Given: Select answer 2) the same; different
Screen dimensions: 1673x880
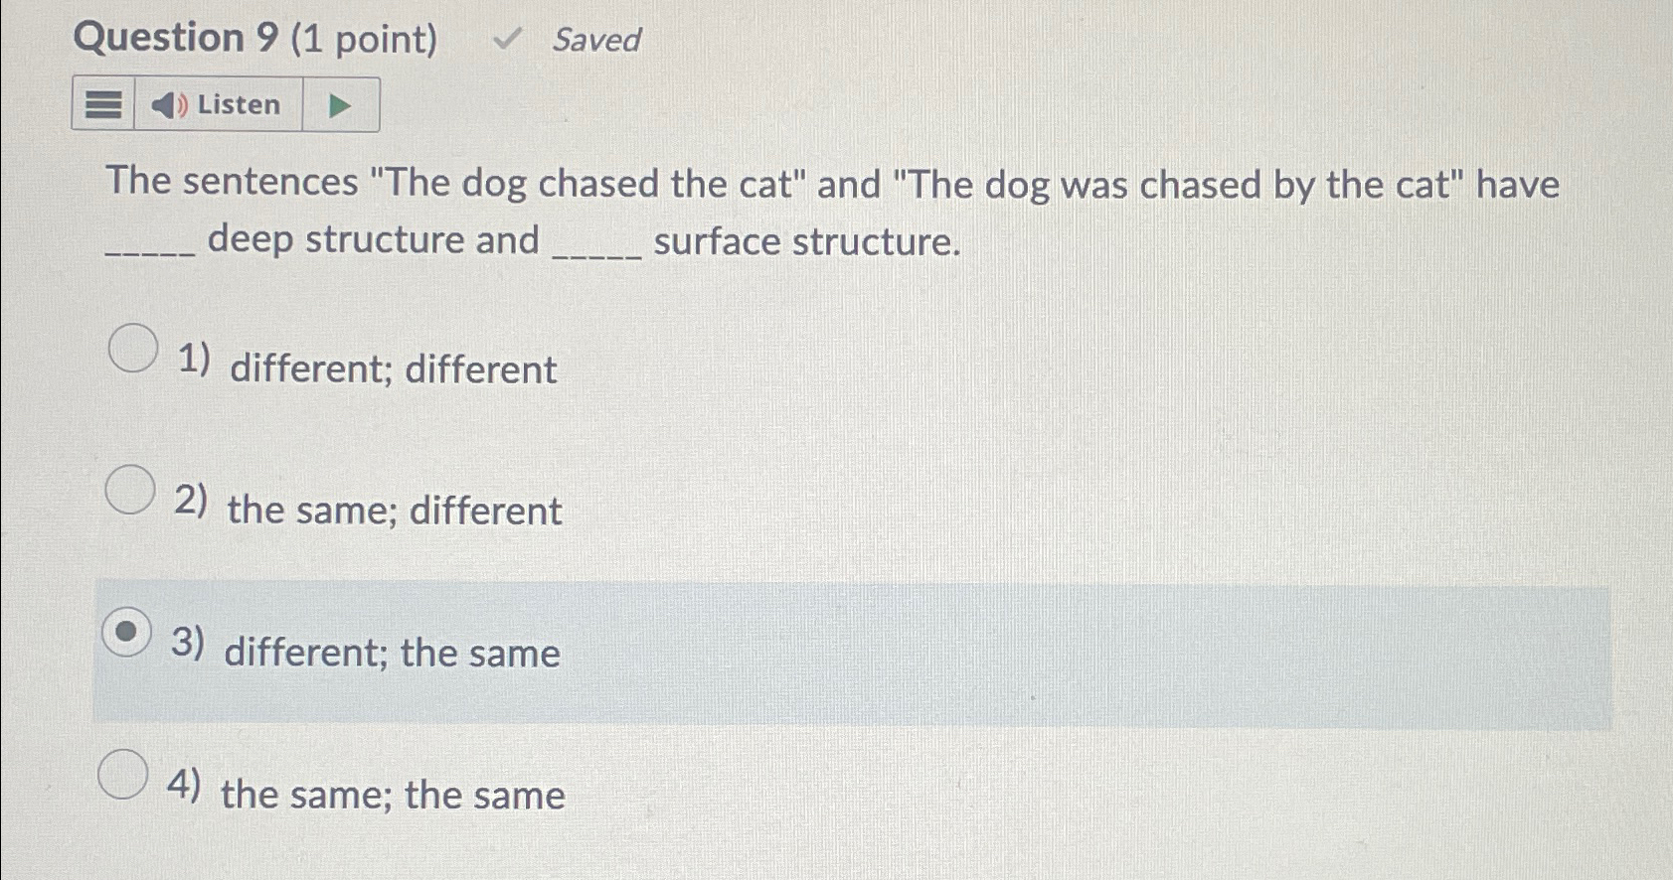Looking at the screenshot, I should click(x=130, y=489).
